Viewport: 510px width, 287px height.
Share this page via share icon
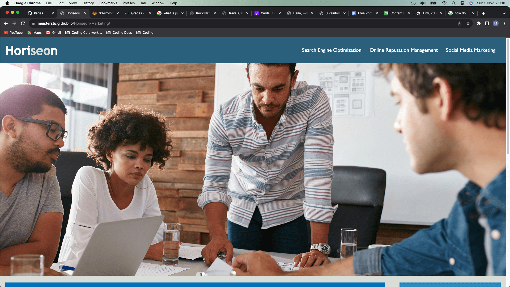pos(460,23)
